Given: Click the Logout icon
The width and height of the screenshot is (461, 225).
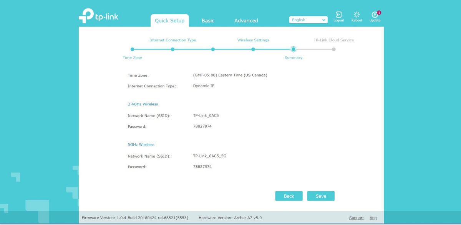Looking at the screenshot, I should 338,16.
